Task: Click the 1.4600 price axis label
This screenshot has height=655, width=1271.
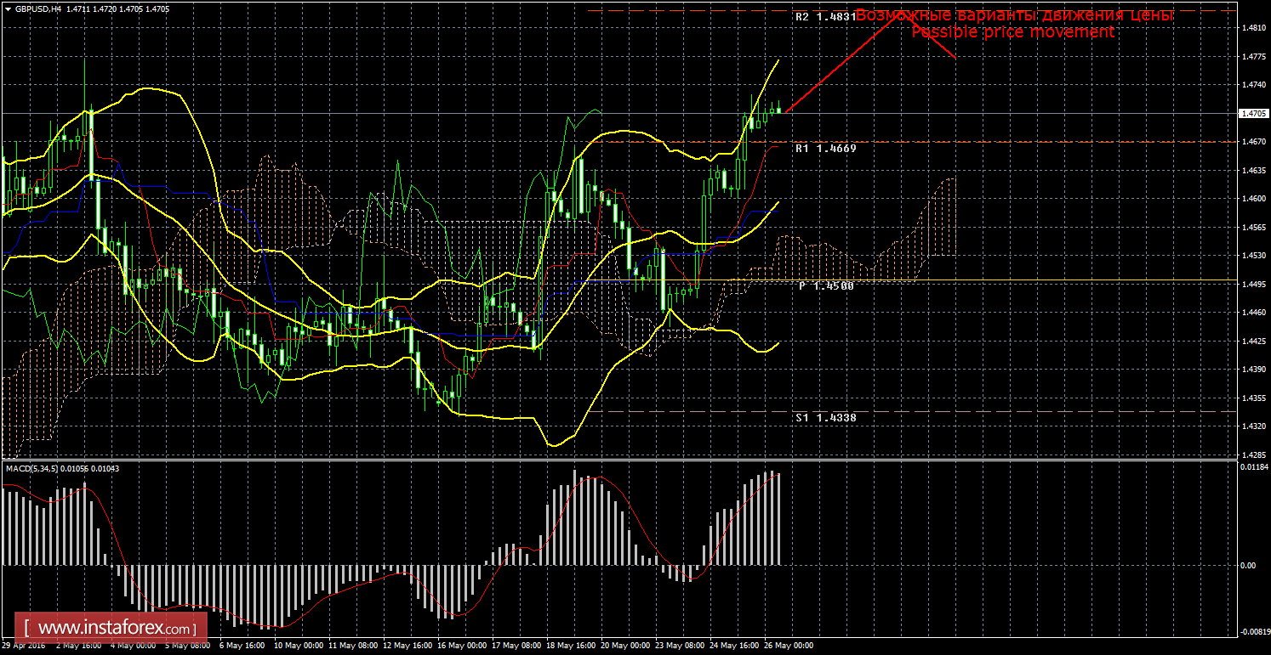Action: coord(1252,199)
